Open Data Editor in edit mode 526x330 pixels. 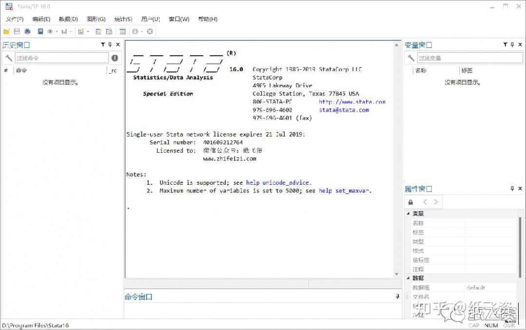tap(99, 31)
